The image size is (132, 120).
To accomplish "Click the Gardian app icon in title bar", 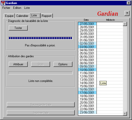I will (x=3, y=3).
